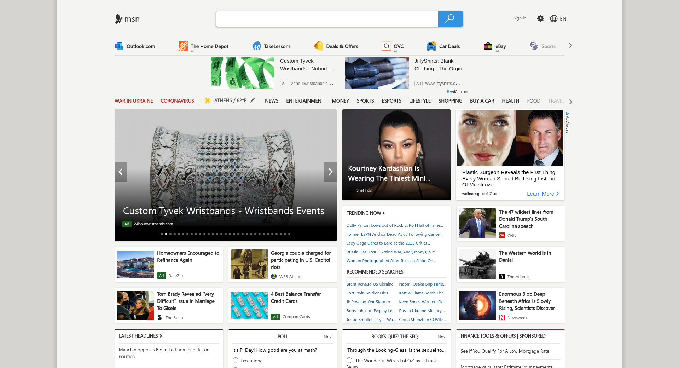This screenshot has width=679, height=368.
Task: Open the eBay shopping bag icon
Action: [488, 46]
